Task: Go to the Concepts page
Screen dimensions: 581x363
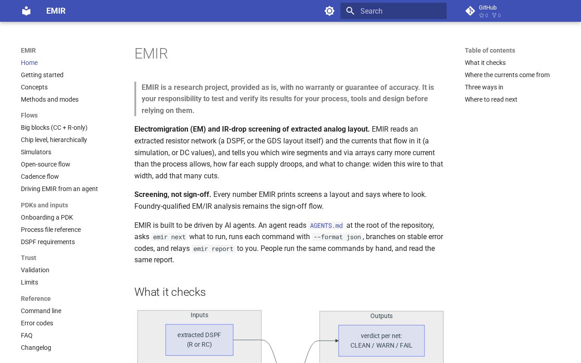Action: coord(34,87)
